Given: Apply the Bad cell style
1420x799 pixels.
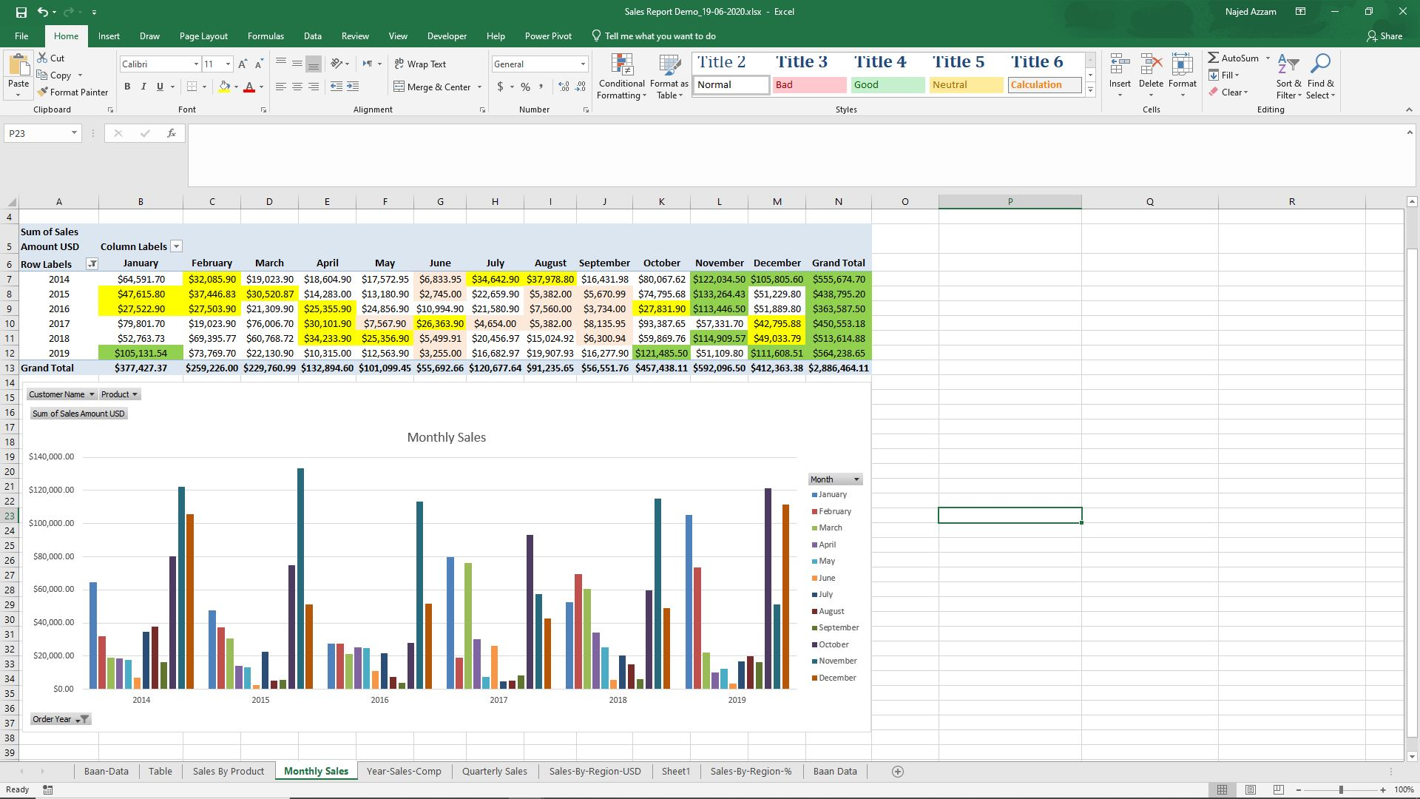Looking at the screenshot, I should click(x=809, y=84).
